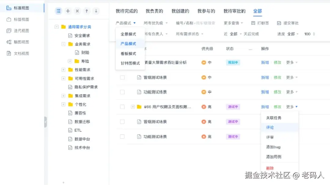Collapse the 通用需求分类 tree node
Image resolution: width=330 pixels, height=185 pixels.
[57, 27]
